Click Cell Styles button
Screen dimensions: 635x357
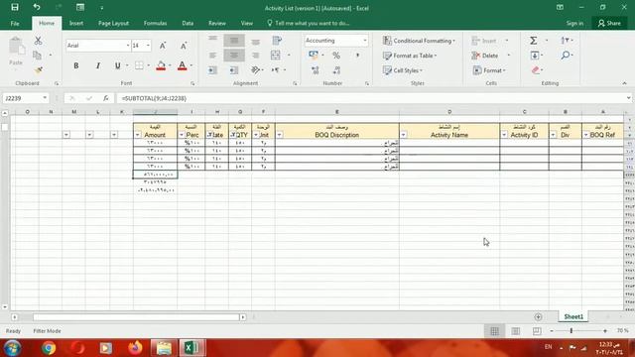403,70
